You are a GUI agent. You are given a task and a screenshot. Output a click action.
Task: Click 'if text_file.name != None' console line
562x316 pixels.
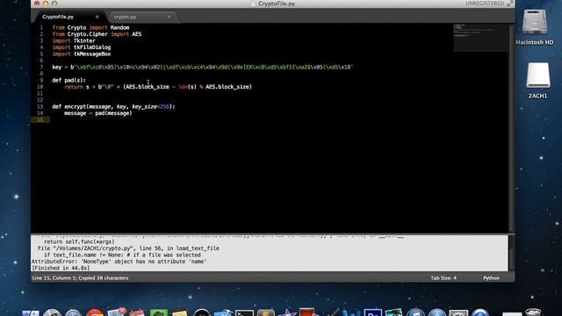point(122,255)
